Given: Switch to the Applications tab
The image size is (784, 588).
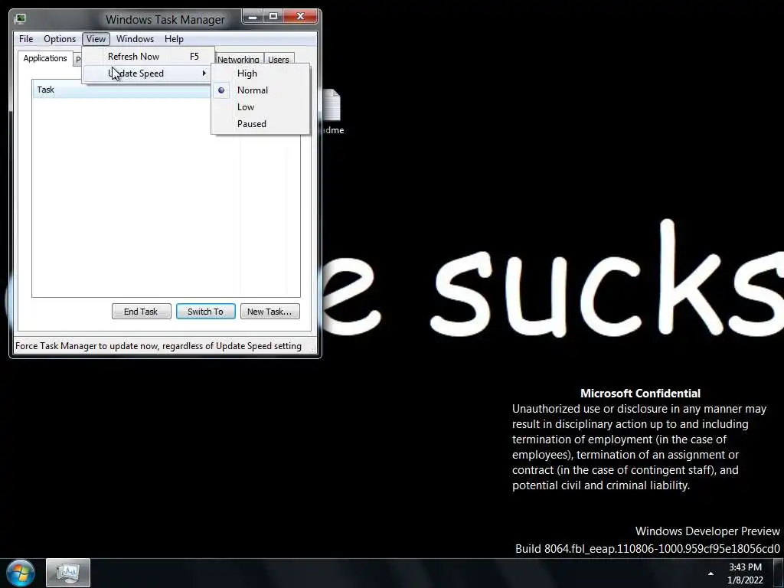Looking at the screenshot, I should click(x=45, y=58).
